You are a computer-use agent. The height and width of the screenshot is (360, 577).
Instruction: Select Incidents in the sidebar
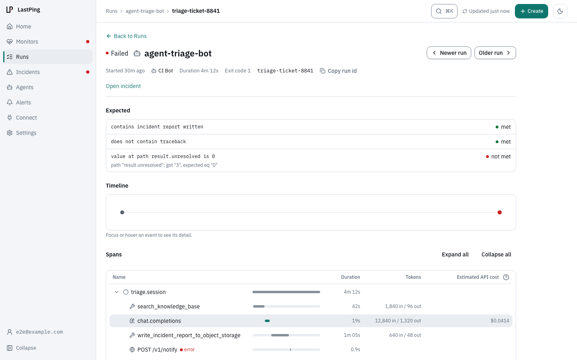pyautogui.click(x=48, y=72)
